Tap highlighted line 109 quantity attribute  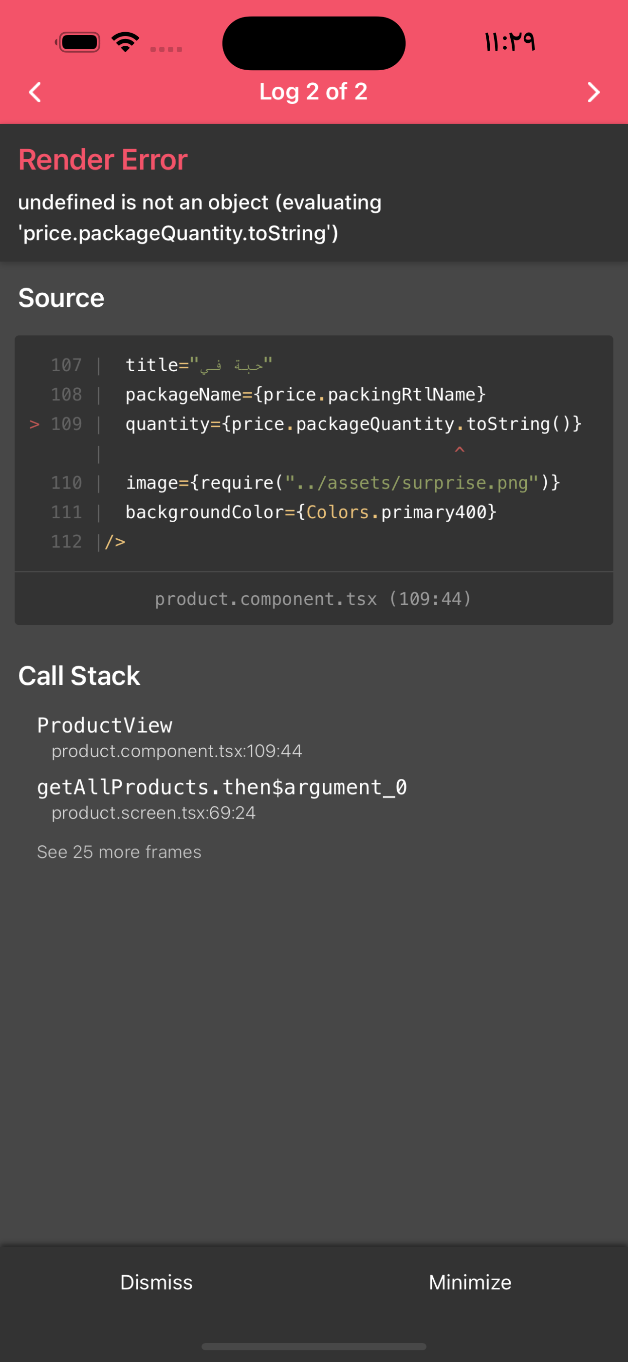click(353, 424)
